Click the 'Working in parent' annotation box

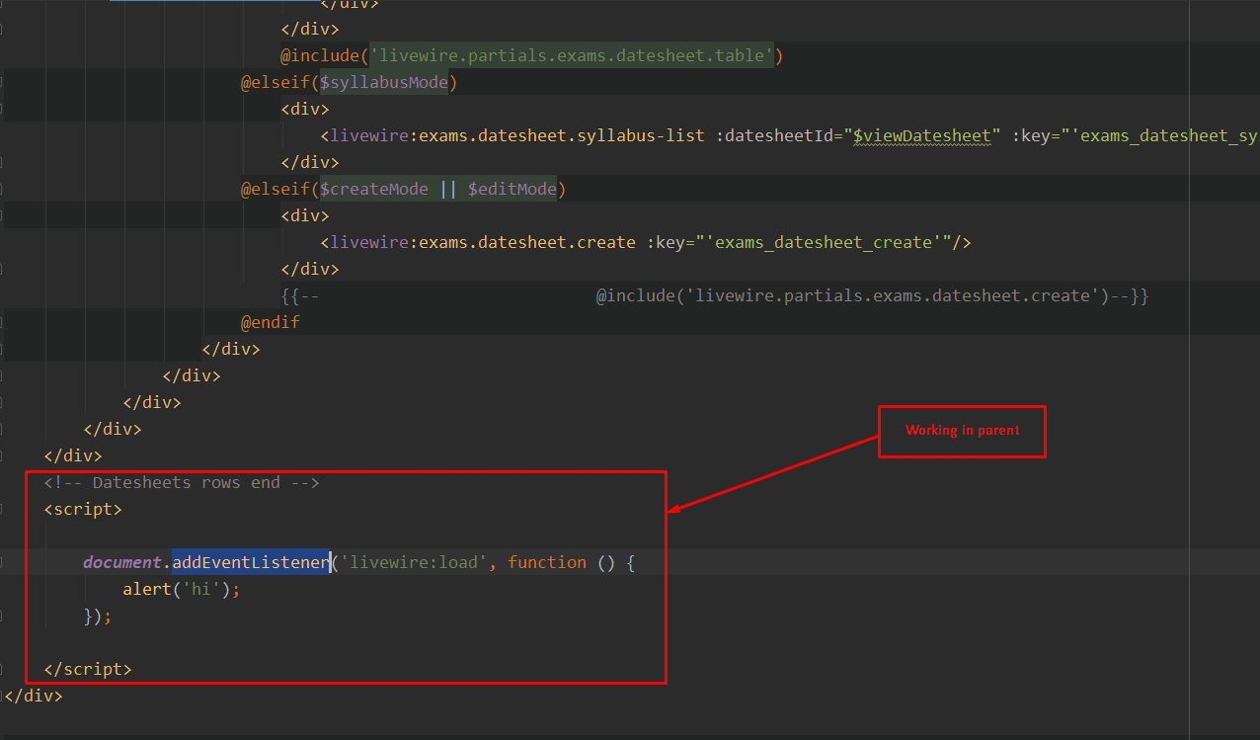[961, 431]
